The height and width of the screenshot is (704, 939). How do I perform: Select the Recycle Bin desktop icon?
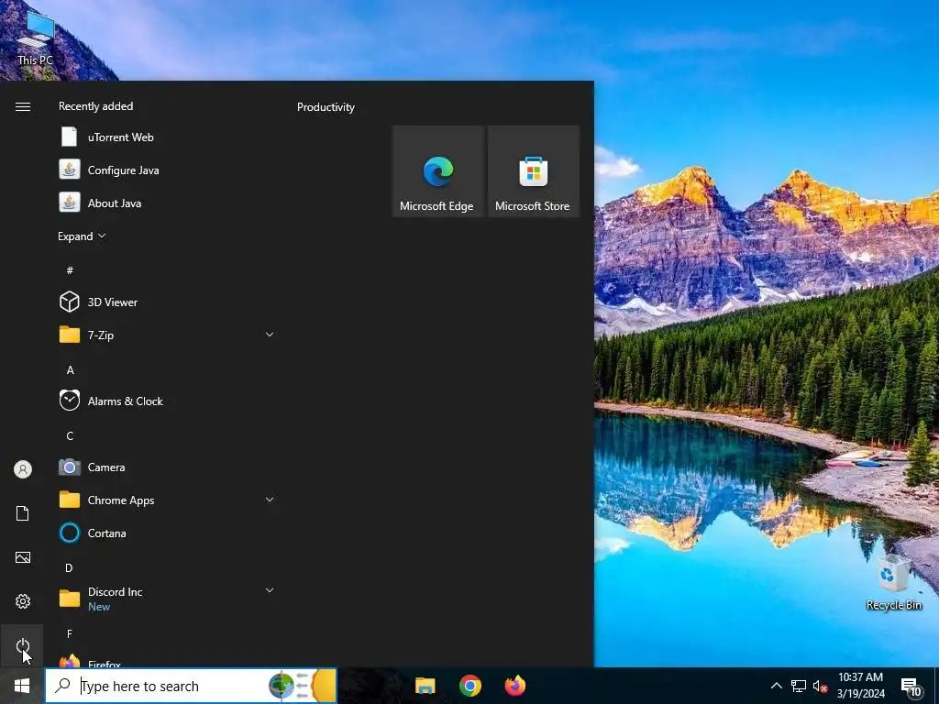[893, 582]
